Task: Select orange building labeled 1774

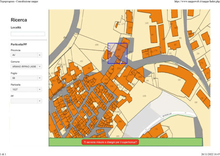Action: [x=155, y=51]
